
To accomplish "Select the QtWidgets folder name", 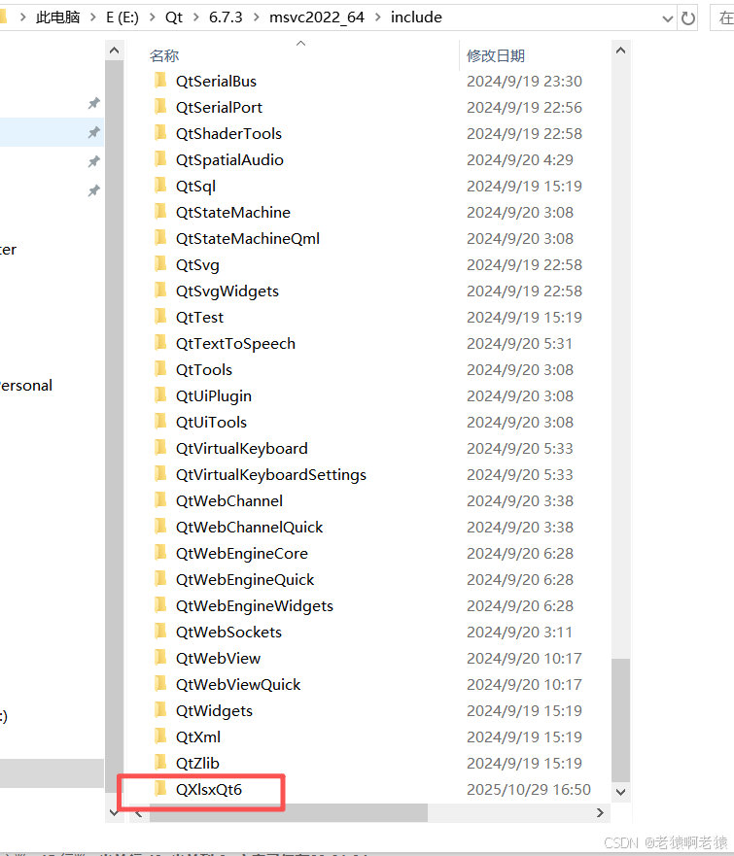I will coord(214,711).
